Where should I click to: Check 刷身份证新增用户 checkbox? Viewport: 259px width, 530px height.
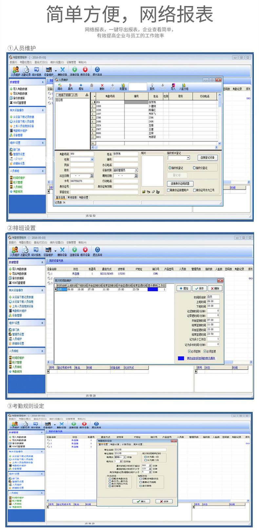(x=169, y=190)
